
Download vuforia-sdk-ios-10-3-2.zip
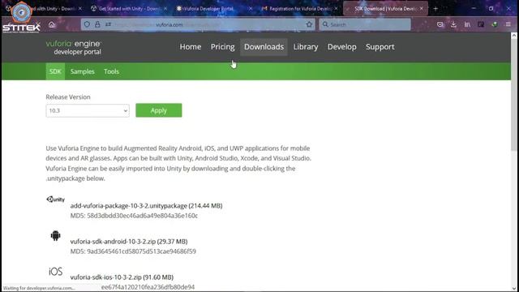[122, 277]
